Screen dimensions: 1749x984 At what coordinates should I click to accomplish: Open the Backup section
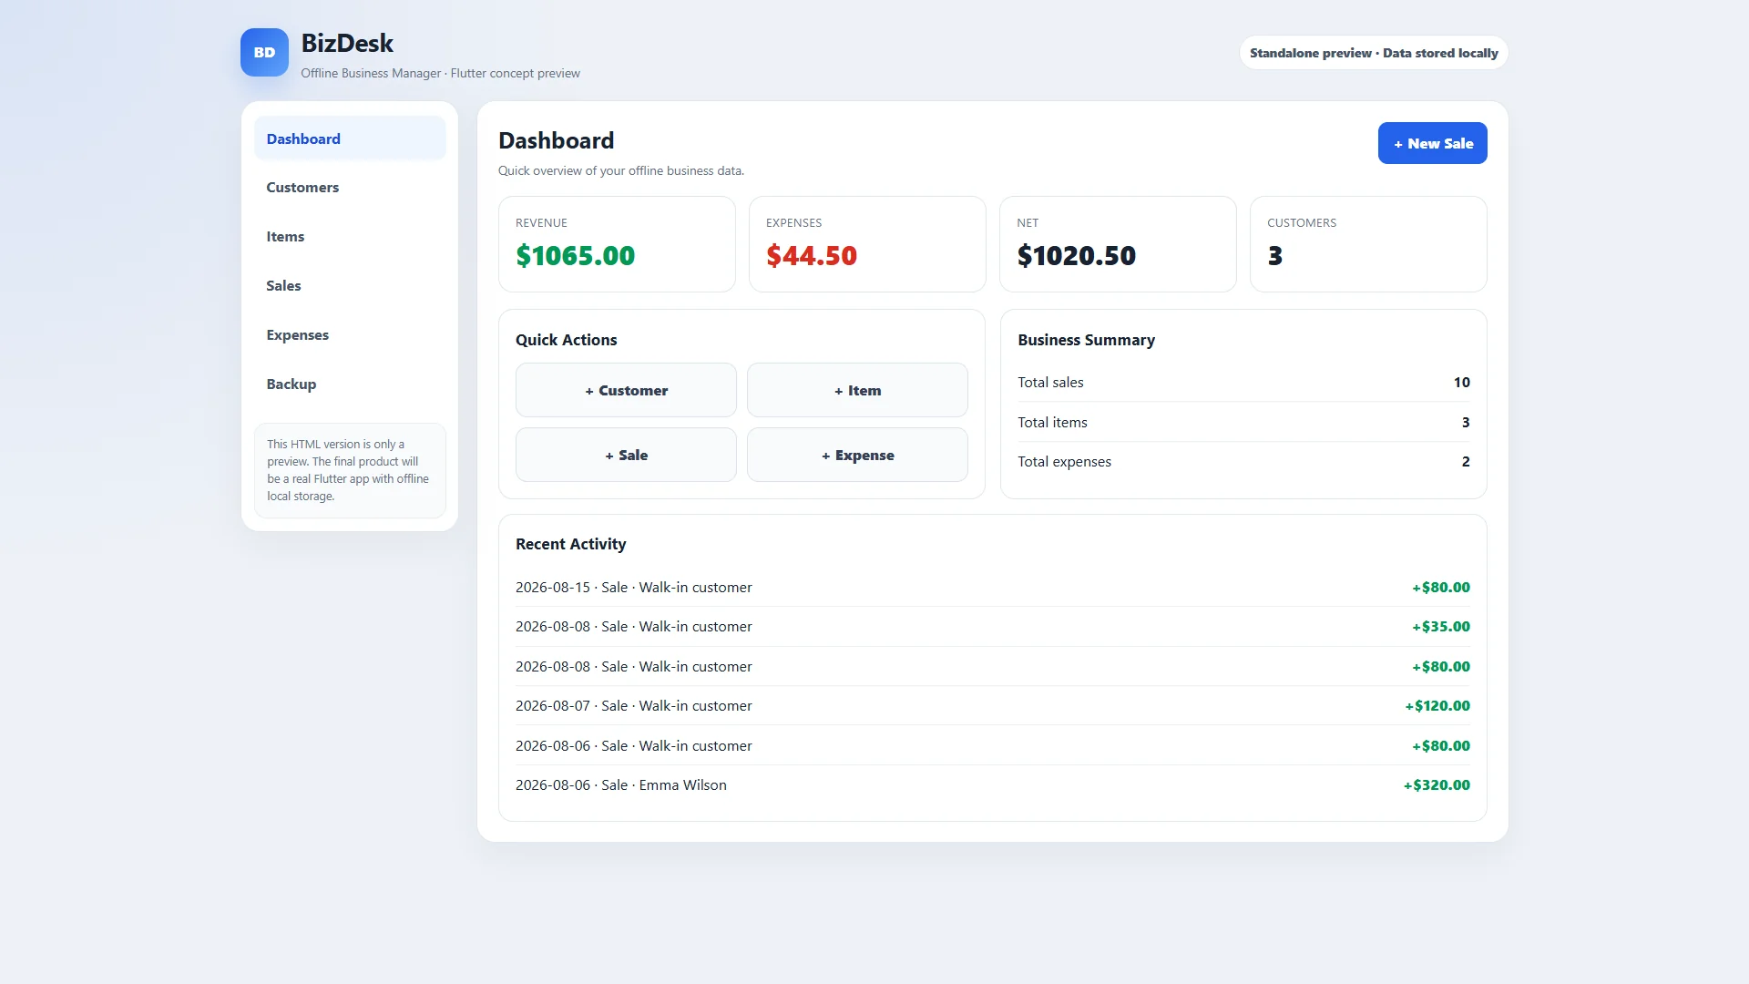[350, 384]
